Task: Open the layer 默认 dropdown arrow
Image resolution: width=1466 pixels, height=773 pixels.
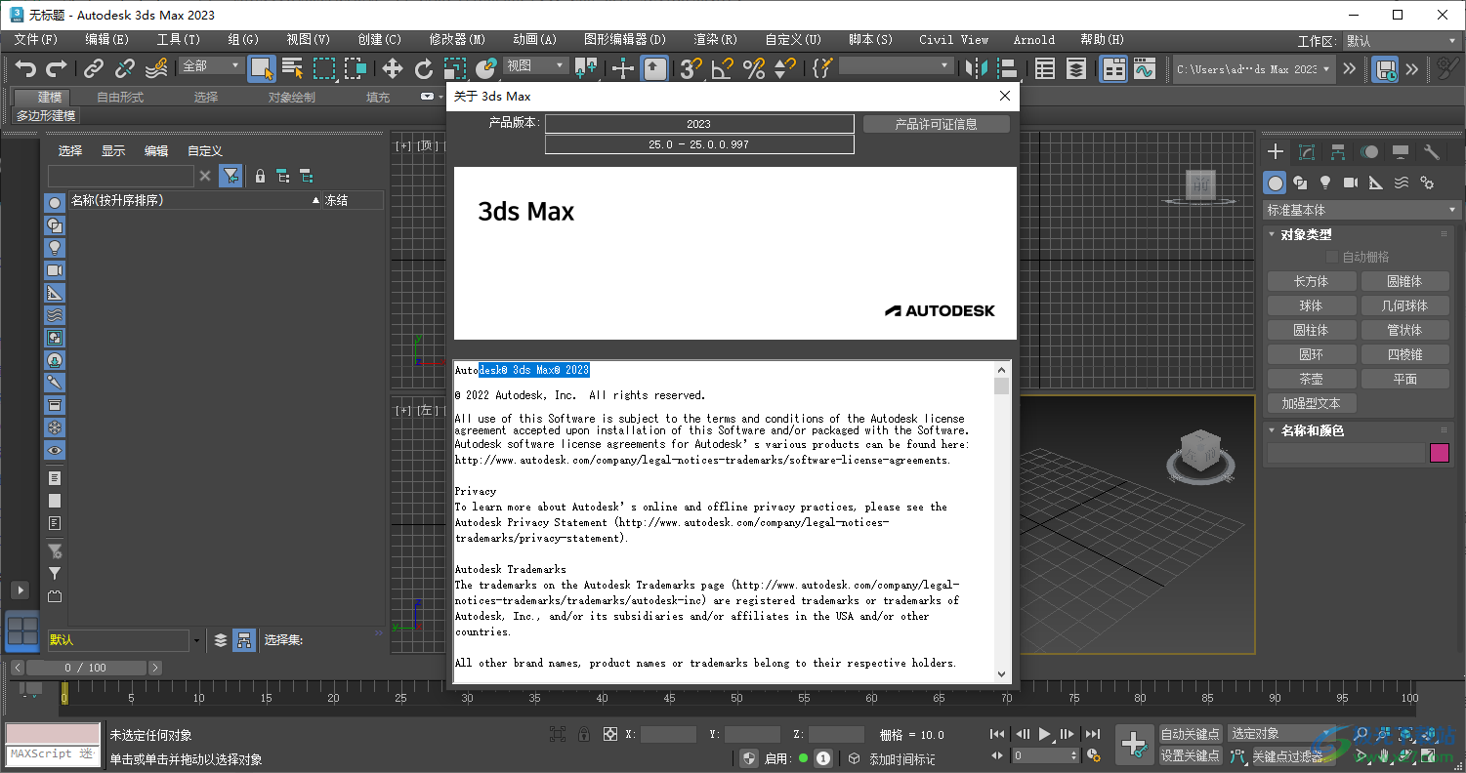Action: (x=196, y=640)
